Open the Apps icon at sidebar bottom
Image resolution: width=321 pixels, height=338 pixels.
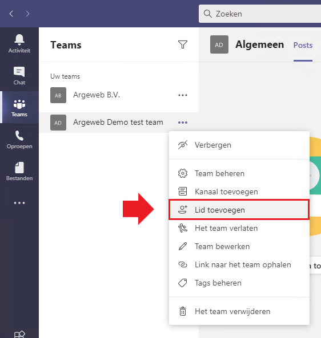[x=19, y=334]
